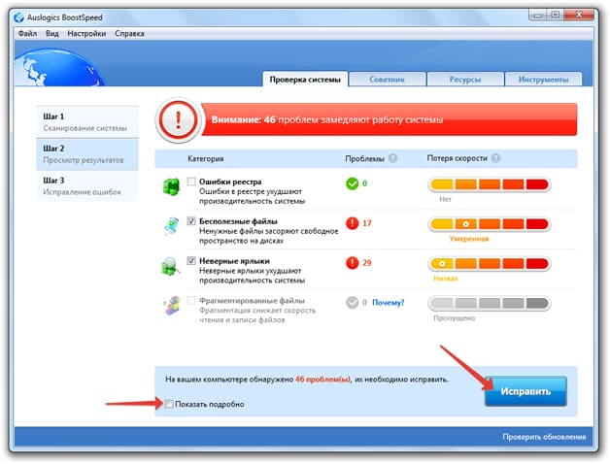This screenshot has width=610, height=464.
Task: Click the Фрагментированные файлы category icon
Action: 172,306
